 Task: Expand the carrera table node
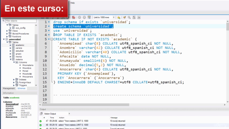coord(10,48)
